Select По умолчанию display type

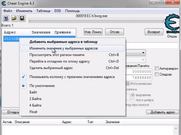pyautogui.click(x=72, y=86)
